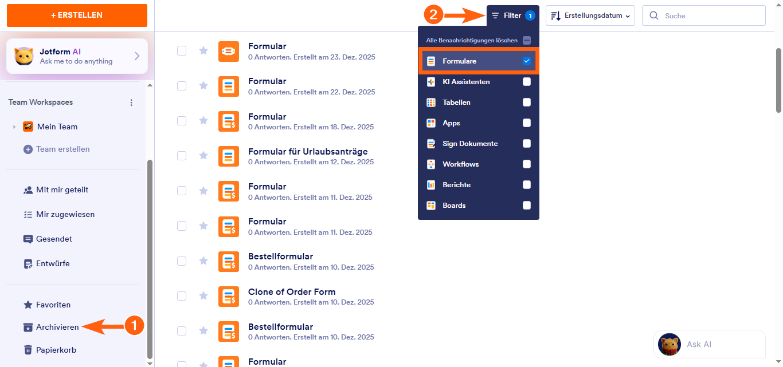The width and height of the screenshot is (783, 367).
Task: Click the Boards filter icon
Action: point(431,206)
